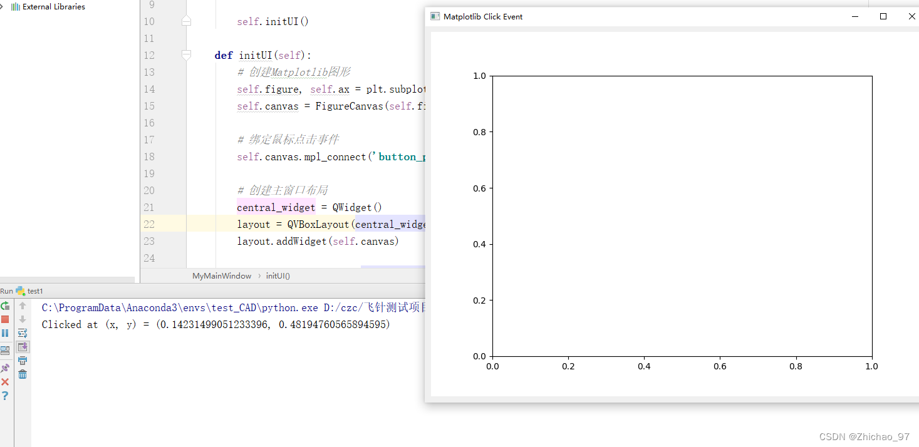Stop the running program
Viewport: 919px width, 447px height.
6,319
